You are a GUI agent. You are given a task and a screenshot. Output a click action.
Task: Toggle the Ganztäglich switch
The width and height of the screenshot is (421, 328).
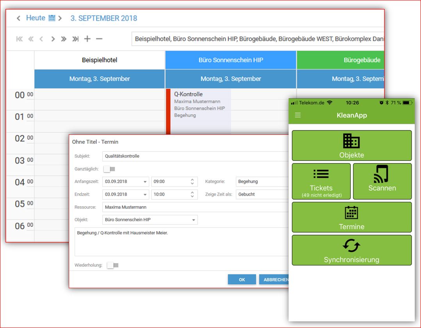click(x=109, y=169)
